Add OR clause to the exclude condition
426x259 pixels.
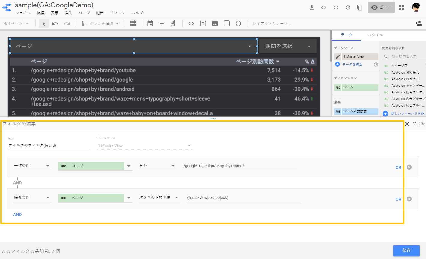(398, 199)
